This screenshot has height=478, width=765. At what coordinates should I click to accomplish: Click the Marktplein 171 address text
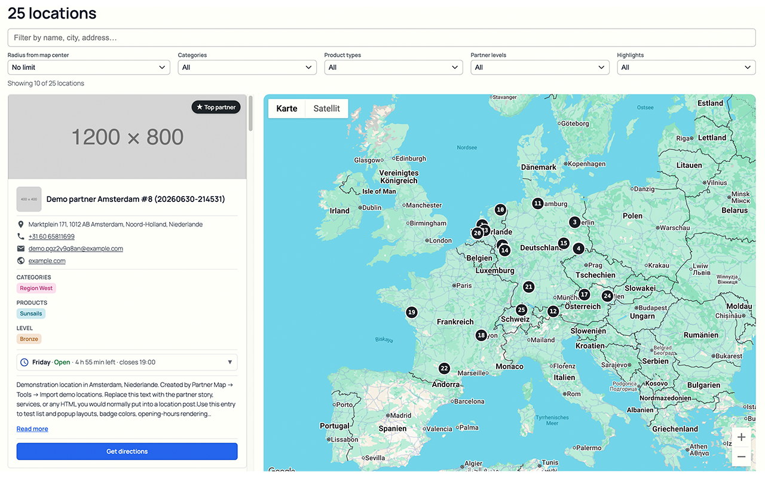pos(115,224)
